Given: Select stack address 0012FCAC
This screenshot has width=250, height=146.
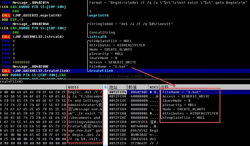Looking at the screenshot, I should 118,118.
